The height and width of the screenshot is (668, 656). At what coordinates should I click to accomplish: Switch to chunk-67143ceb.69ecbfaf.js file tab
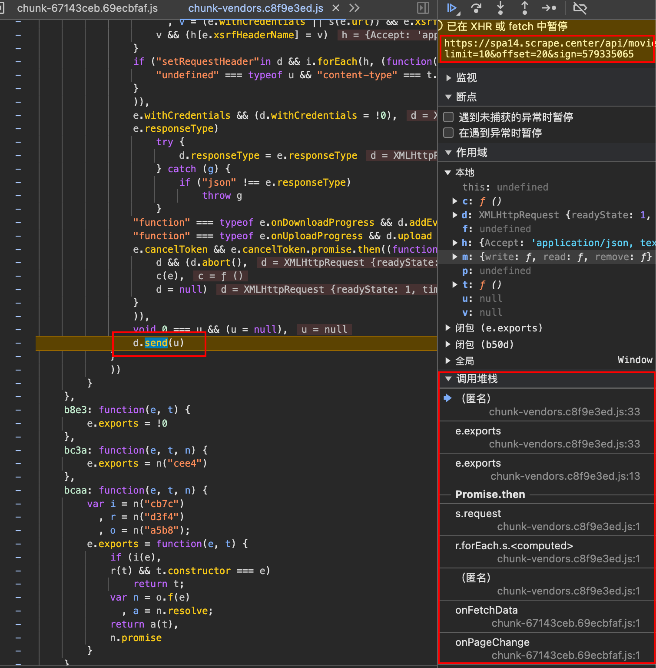coord(87,8)
